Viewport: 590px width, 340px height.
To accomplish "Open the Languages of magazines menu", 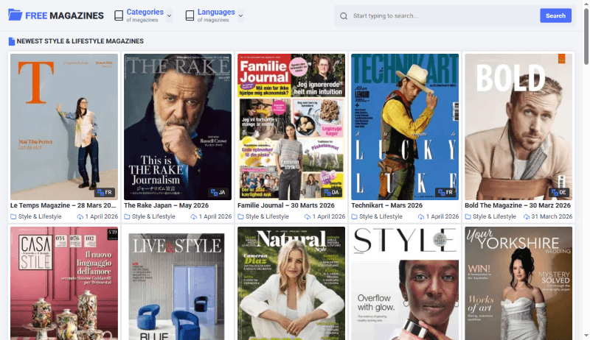I will (x=215, y=15).
